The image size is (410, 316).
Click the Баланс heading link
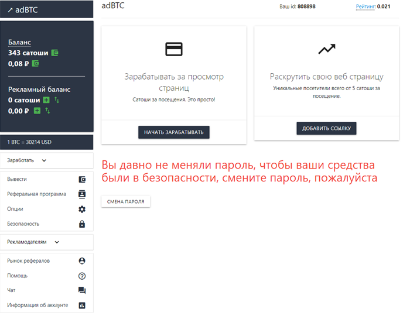coord(19,42)
